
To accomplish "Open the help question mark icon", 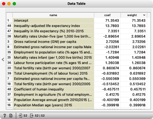I will [x=5, y=116].
